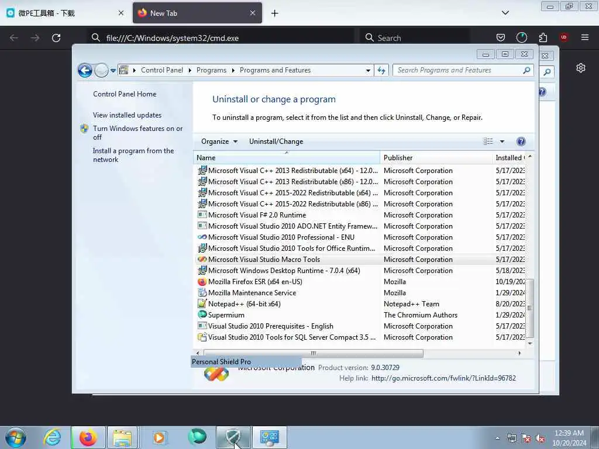Screen dimensions: 599x449
Task: Click the Notepad++ icon in program list
Action: 202,303
